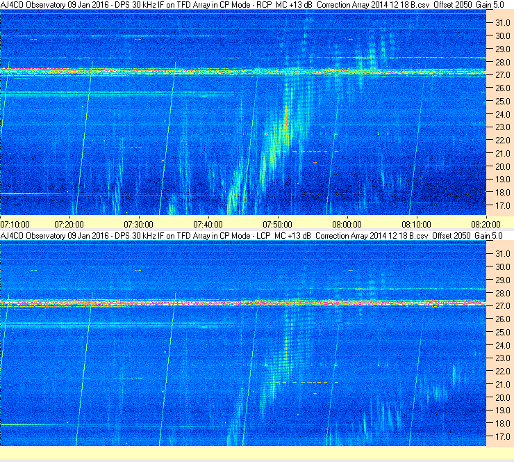Viewport: 514px width, 462px height.
Task: Click the 29.0 frequency label on RCP chart
Action: click(503, 49)
